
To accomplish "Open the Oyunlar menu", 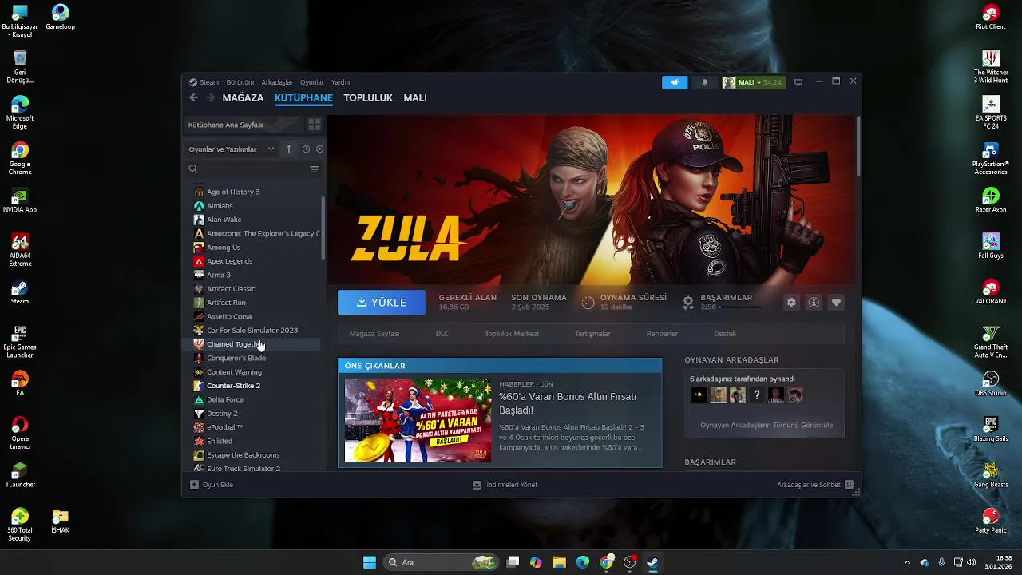I will (x=312, y=82).
